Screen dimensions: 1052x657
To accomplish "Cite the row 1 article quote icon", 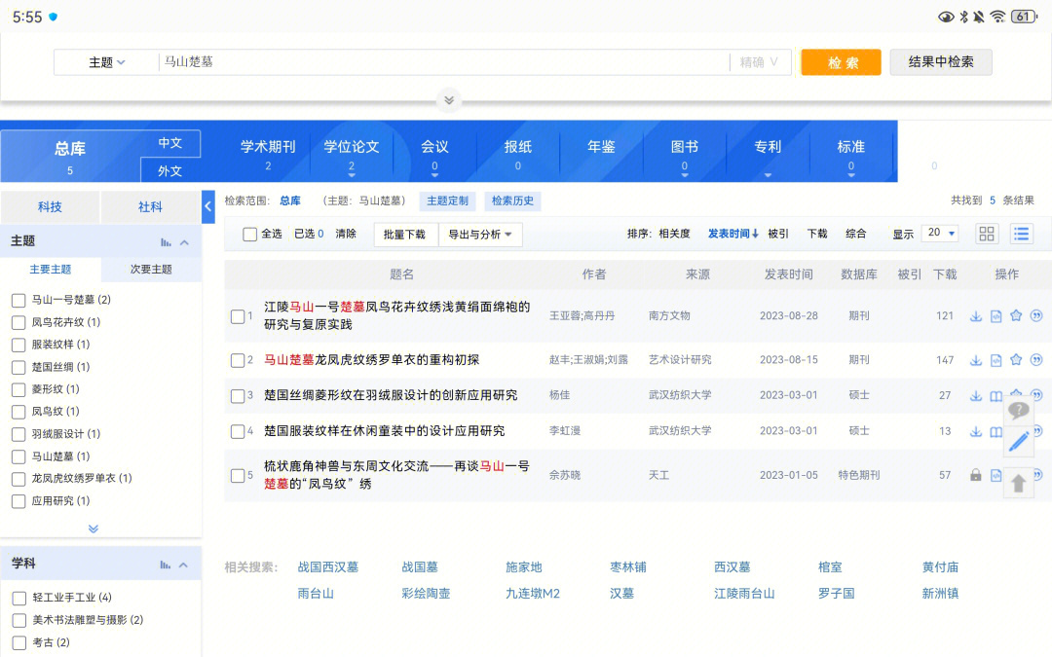I will [x=1036, y=315].
